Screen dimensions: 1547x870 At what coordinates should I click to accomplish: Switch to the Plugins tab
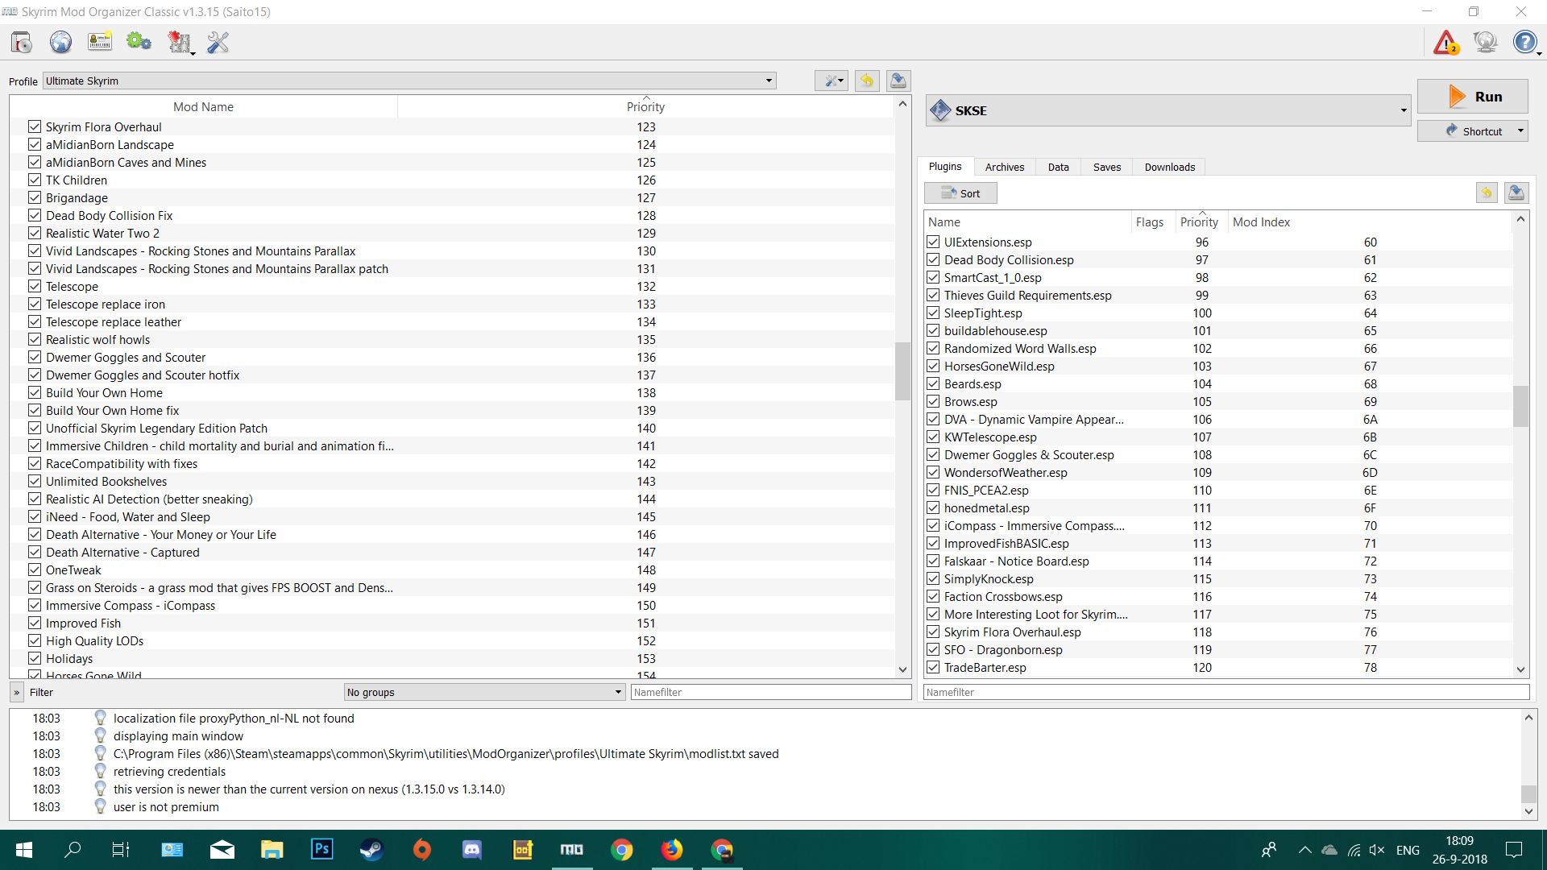[x=945, y=167]
